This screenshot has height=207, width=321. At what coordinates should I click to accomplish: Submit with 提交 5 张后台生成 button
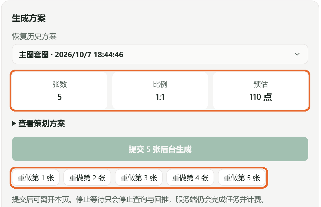(x=160, y=149)
